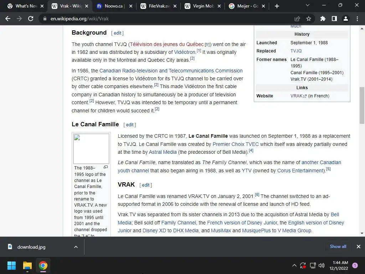Open the Astral Media link
Screen dimensions: 365x274
pyautogui.click(x=163, y=152)
